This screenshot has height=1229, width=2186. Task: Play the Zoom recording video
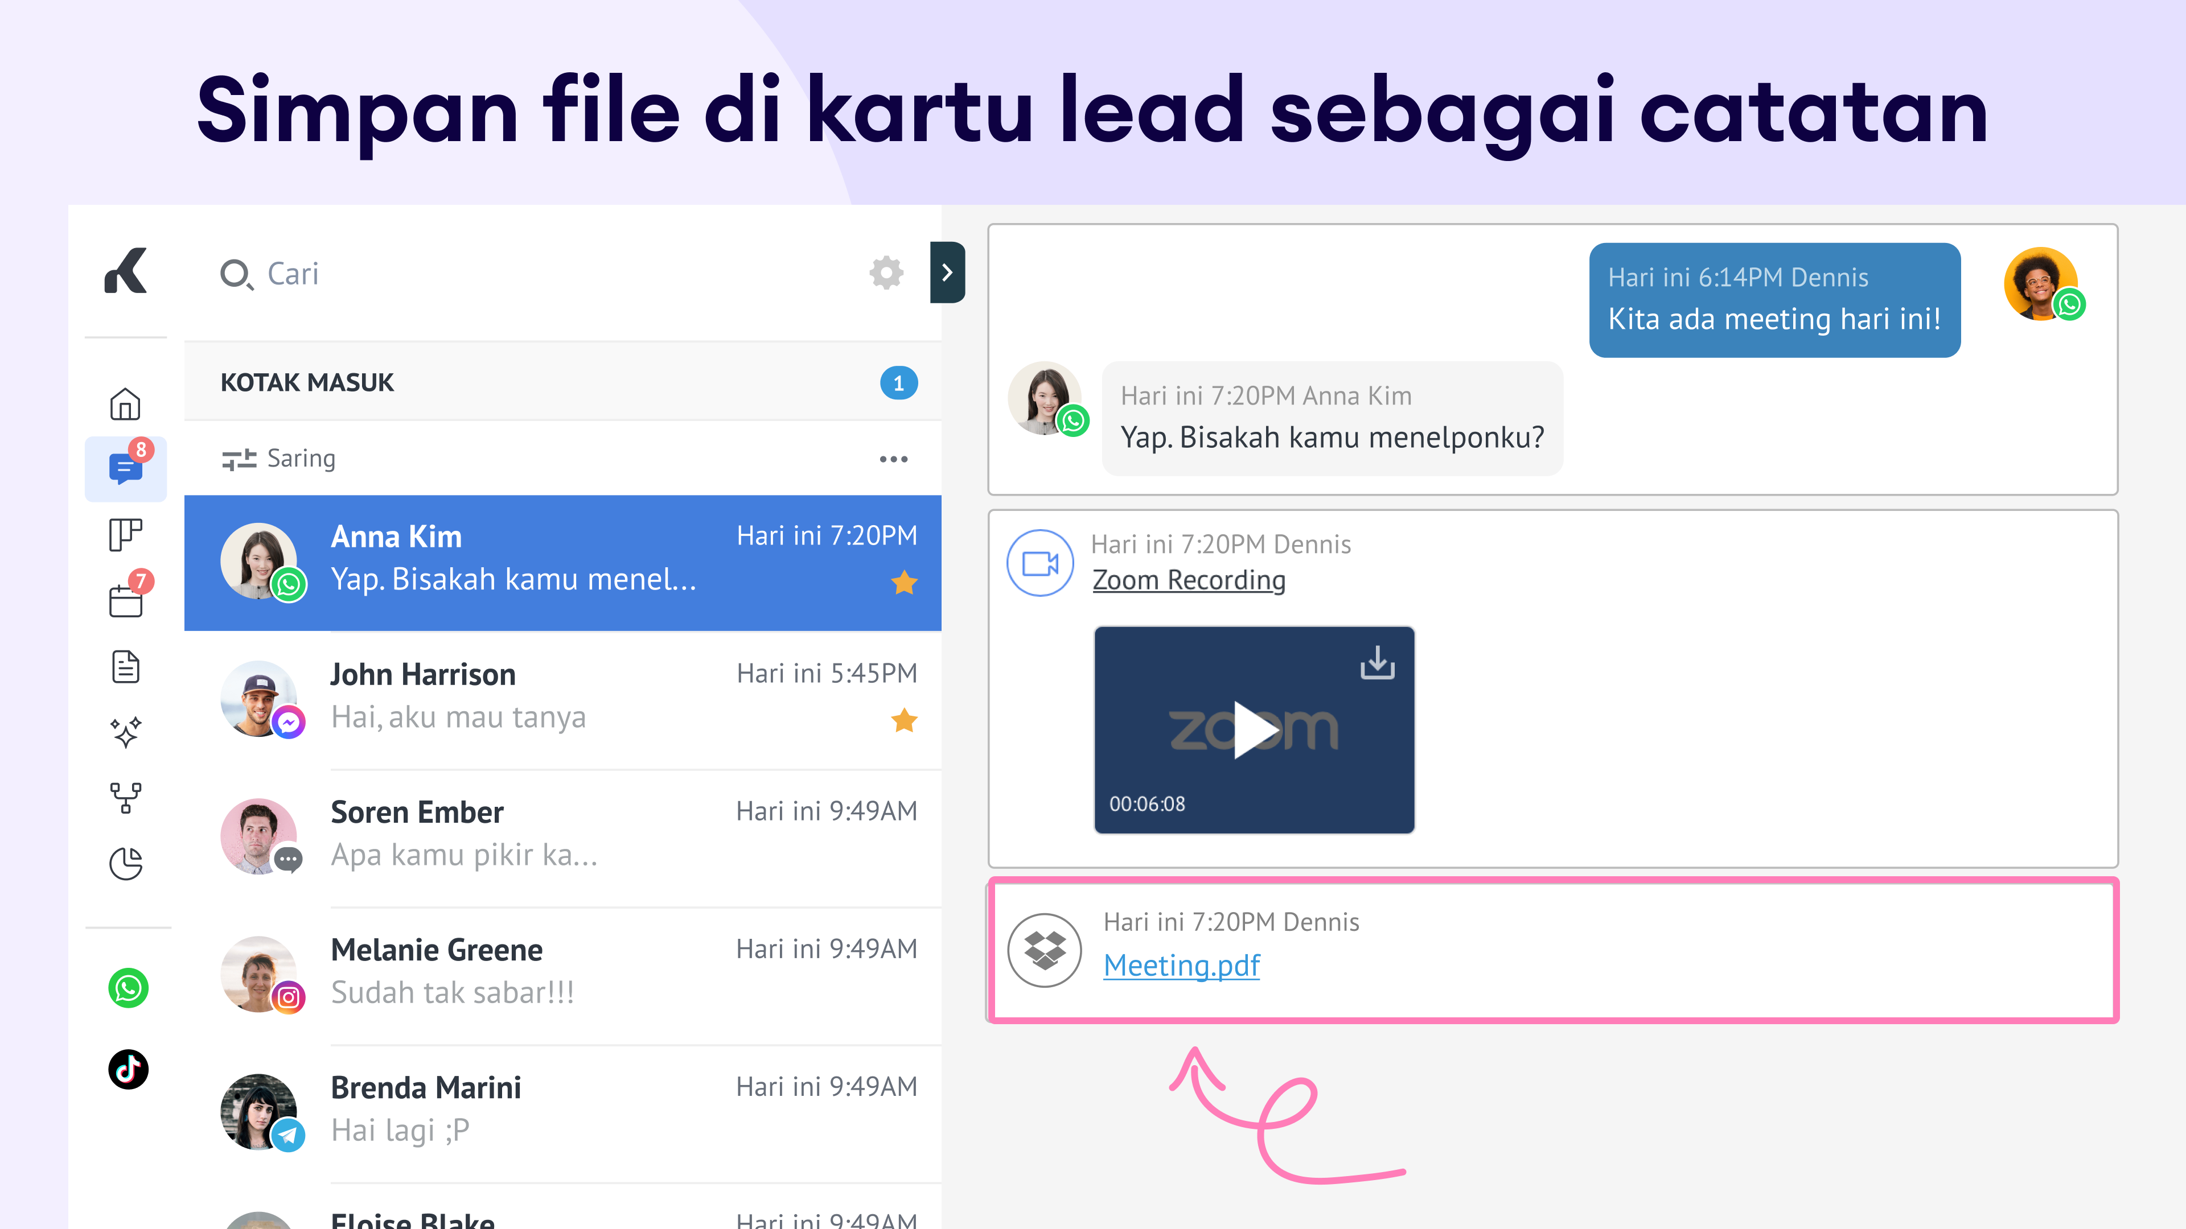click(1254, 729)
